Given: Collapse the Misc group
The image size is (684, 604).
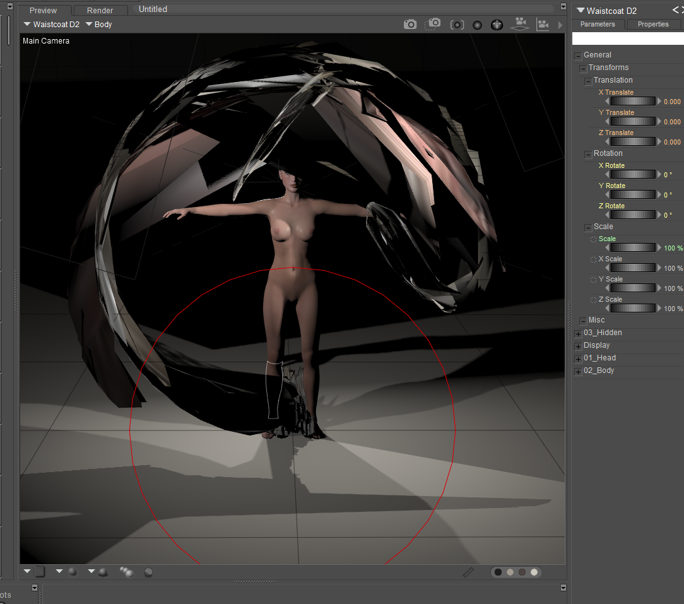Looking at the screenshot, I should click(x=583, y=321).
